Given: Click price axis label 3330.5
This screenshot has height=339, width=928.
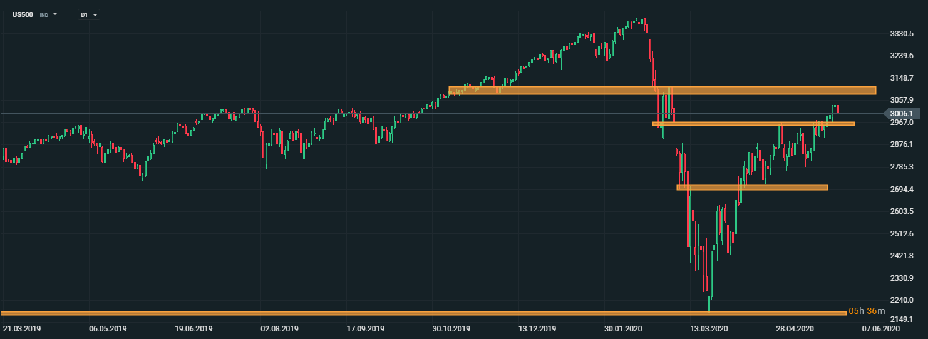Looking at the screenshot, I should pos(901,33).
